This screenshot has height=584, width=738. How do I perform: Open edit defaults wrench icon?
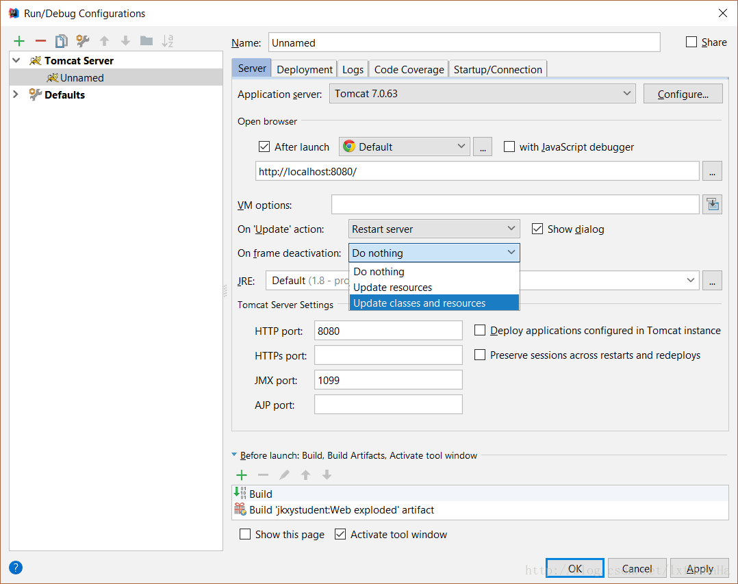coord(83,41)
